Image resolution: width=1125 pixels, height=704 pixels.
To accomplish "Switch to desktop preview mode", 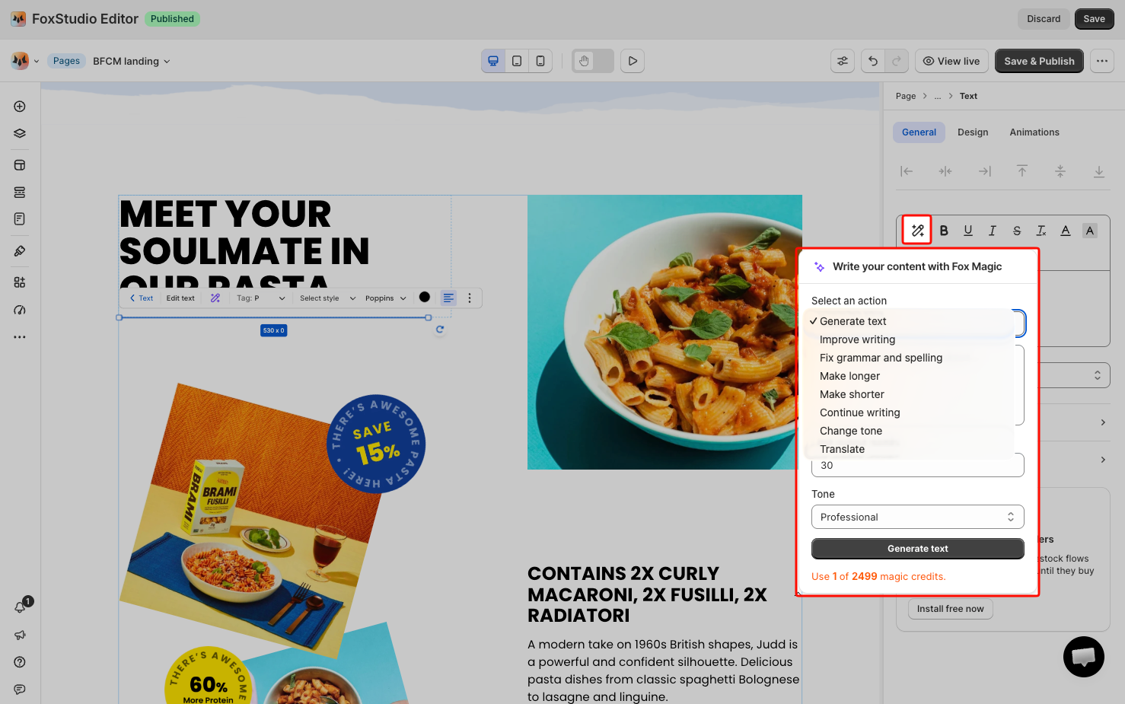I will coord(493,61).
